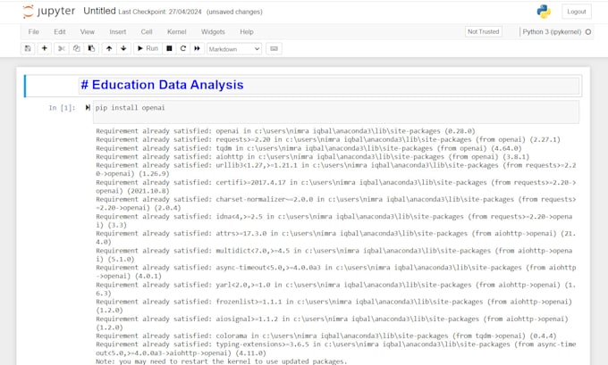Rename the notebook title Untitled
The image size is (608, 365).
pos(99,11)
